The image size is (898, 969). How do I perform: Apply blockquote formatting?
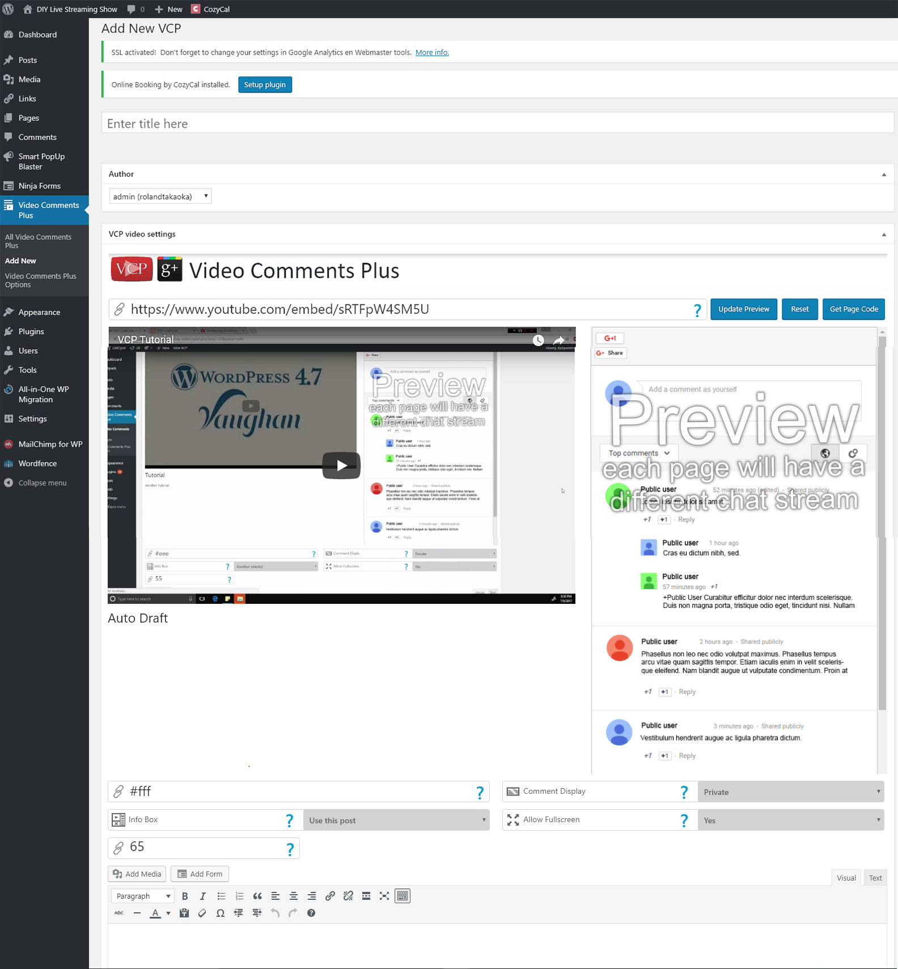pos(257,896)
